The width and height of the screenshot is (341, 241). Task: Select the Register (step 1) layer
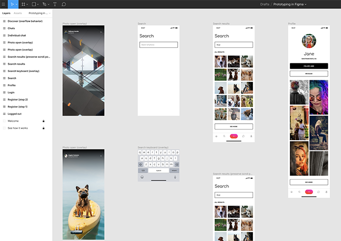[18, 107]
